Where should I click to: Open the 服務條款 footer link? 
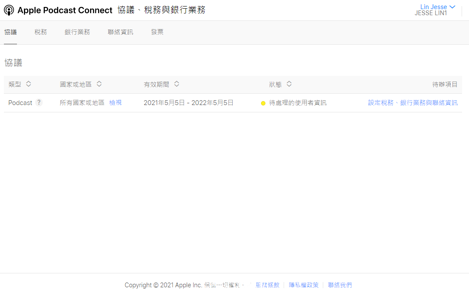[268, 285]
